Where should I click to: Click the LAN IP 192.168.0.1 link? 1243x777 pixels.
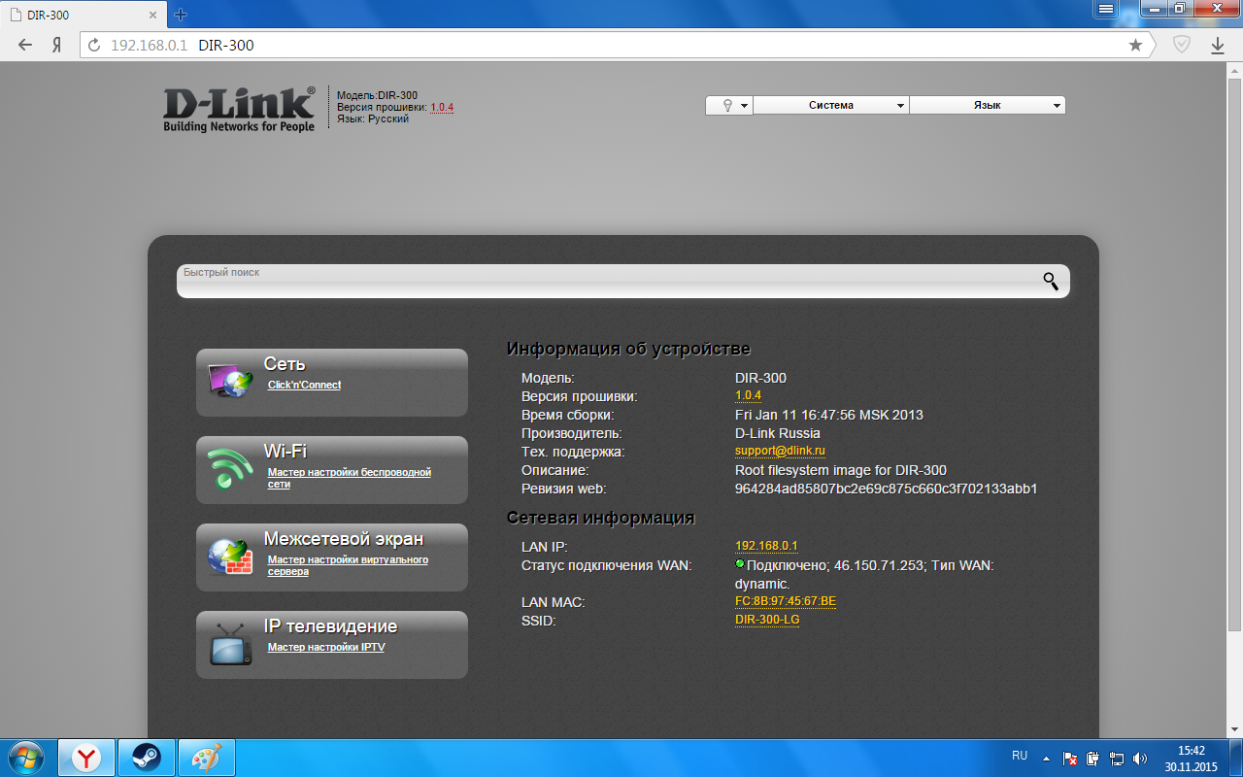click(x=766, y=546)
